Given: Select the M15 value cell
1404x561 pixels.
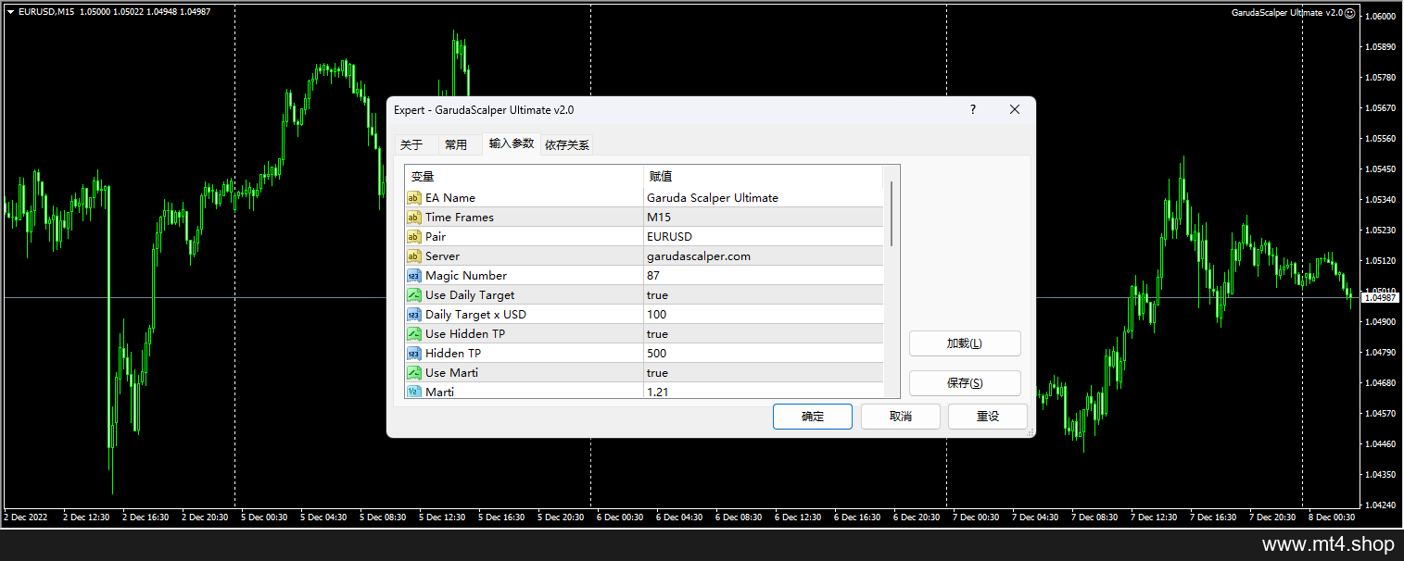Looking at the screenshot, I should [x=764, y=218].
